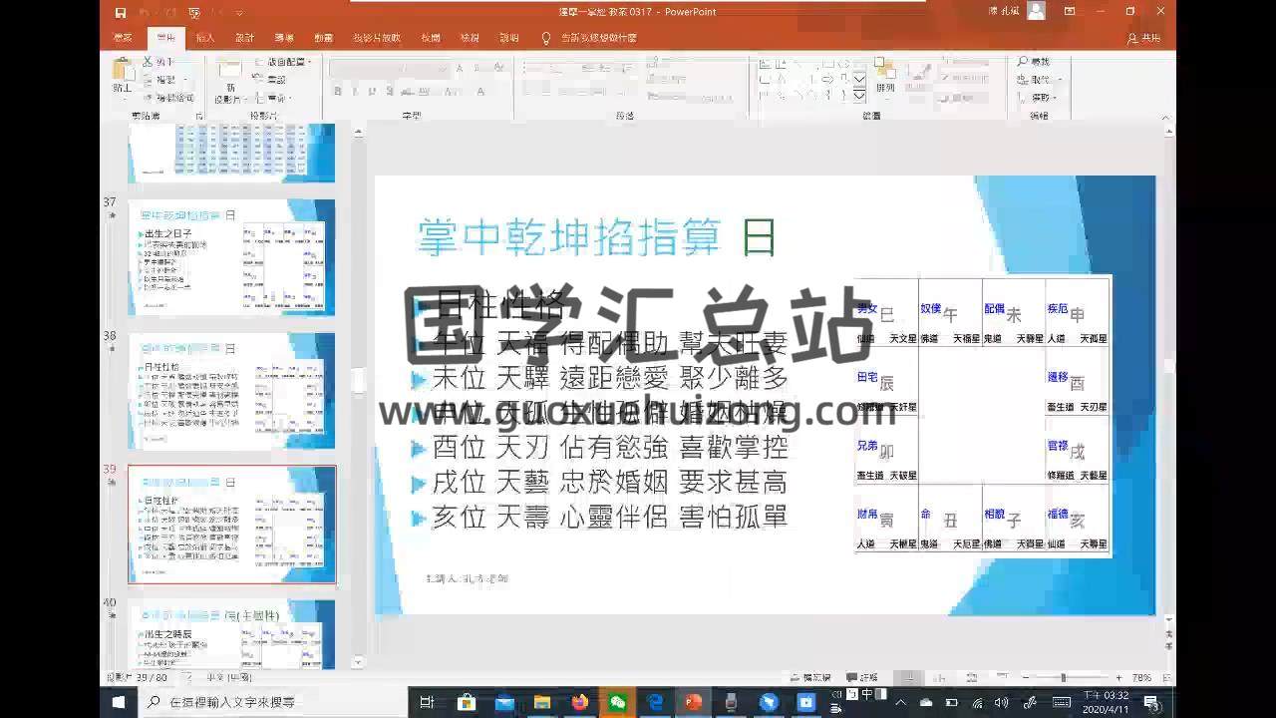1276x718 pixels.
Task: Select slide 38 thumbnail in the sidebar
Action: (x=231, y=389)
